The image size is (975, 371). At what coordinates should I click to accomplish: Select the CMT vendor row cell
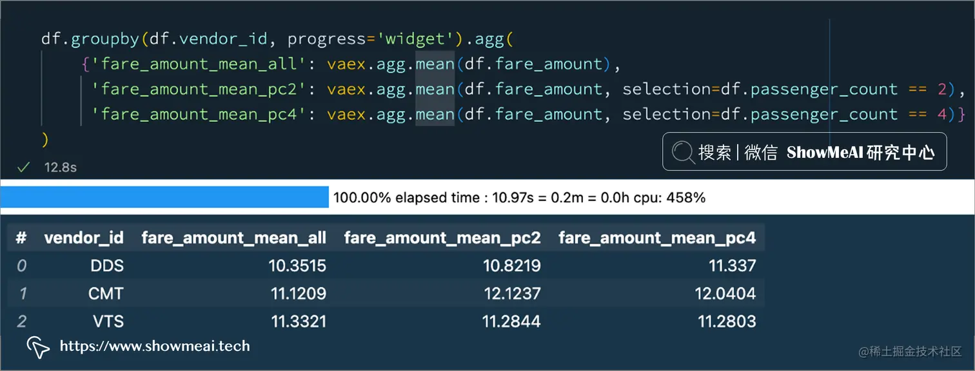106,294
